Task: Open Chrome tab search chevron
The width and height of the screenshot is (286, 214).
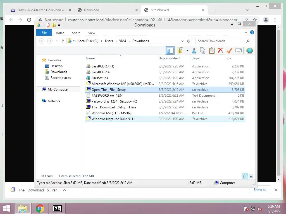Action: click(247, 10)
